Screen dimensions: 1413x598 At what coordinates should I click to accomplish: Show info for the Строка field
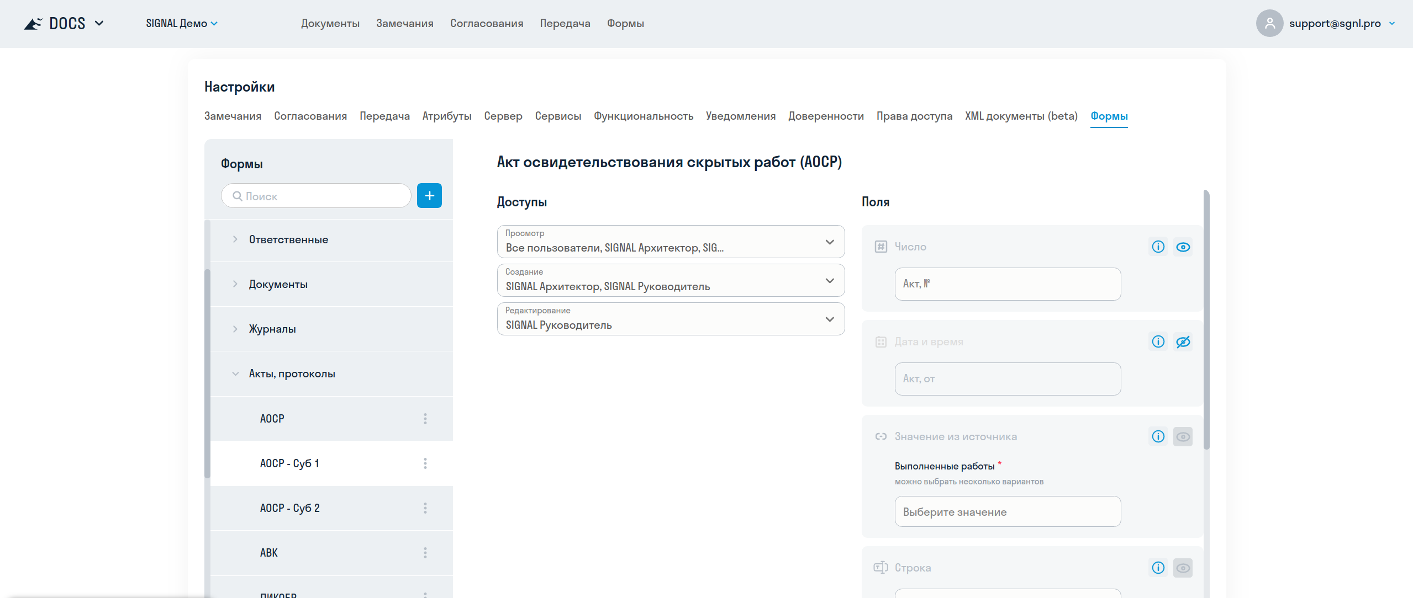(1158, 568)
